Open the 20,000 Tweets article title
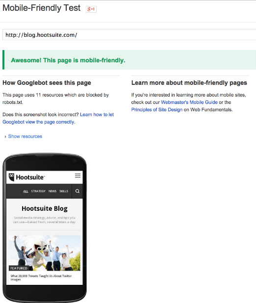This screenshot has height=303, width=256. pyautogui.click(x=41, y=278)
